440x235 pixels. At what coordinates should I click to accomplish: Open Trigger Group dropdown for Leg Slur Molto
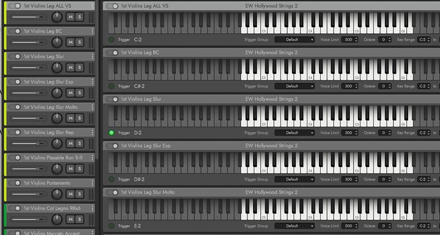(x=295, y=225)
